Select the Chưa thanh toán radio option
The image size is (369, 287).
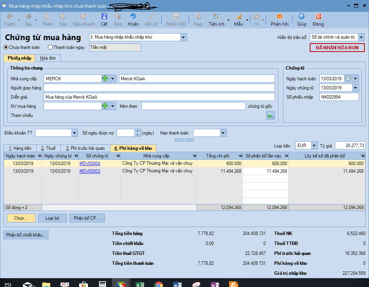point(6,47)
